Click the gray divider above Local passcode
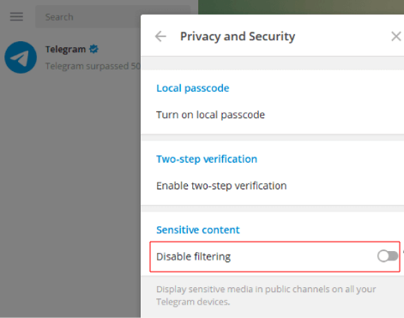 pos(272,63)
